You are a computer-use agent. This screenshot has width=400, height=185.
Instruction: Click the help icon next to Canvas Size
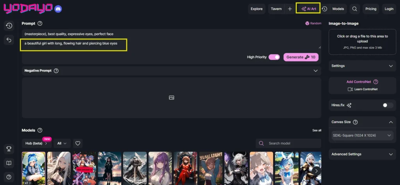pyautogui.click(x=355, y=122)
